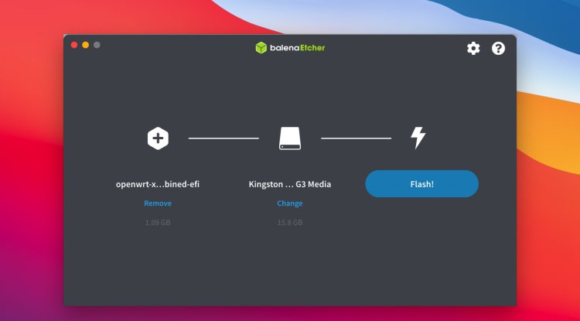Click the connector line between drive and flash

[356, 138]
